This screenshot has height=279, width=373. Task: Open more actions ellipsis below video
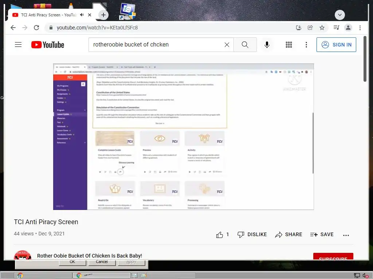point(346,235)
